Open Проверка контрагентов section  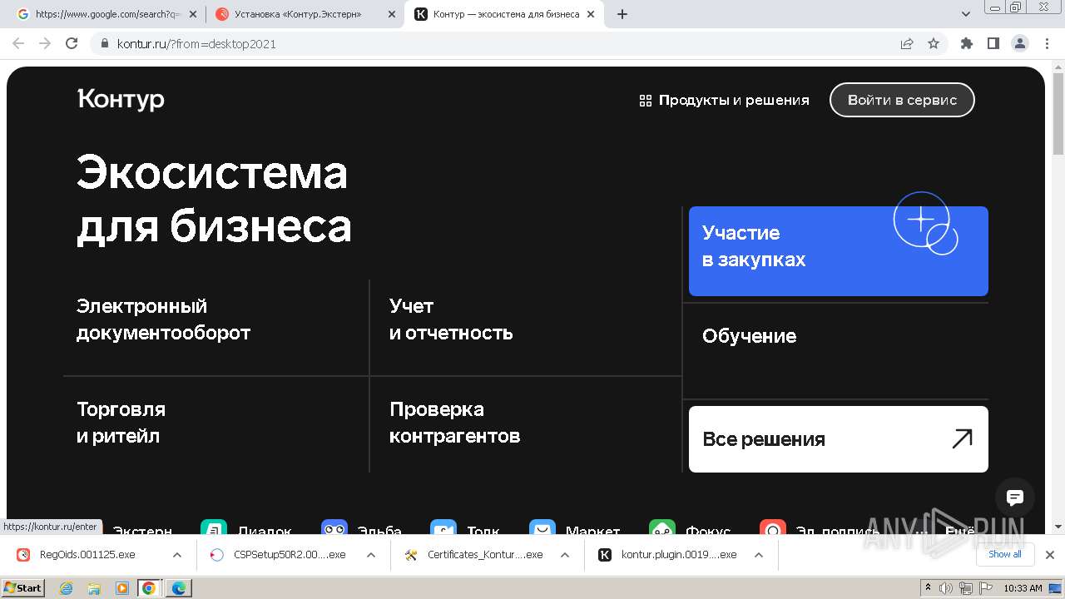point(455,423)
